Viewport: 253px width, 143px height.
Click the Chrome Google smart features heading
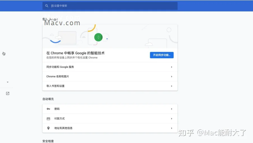[x=76, y=53]
